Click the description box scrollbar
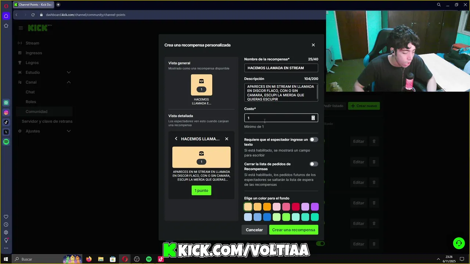This screenshot has height=264, width=470. (317, 92)
